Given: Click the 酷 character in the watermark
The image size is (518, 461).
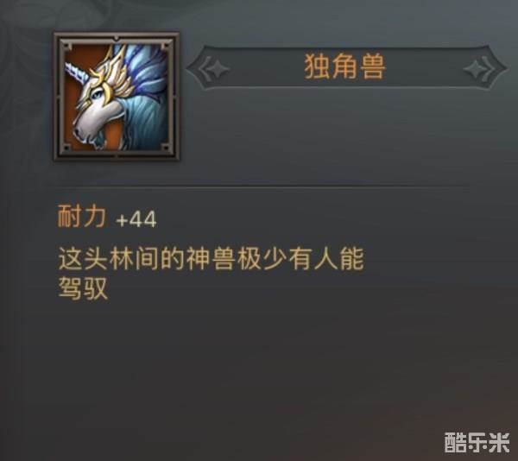Looking at the screenshot, I should click(455, 443).
